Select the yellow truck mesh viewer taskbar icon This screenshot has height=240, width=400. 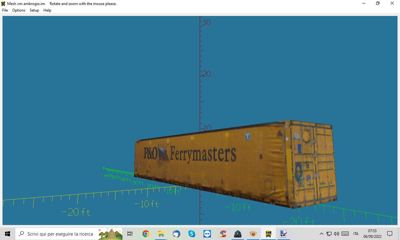pyautogui.click(x=268, y=234)
